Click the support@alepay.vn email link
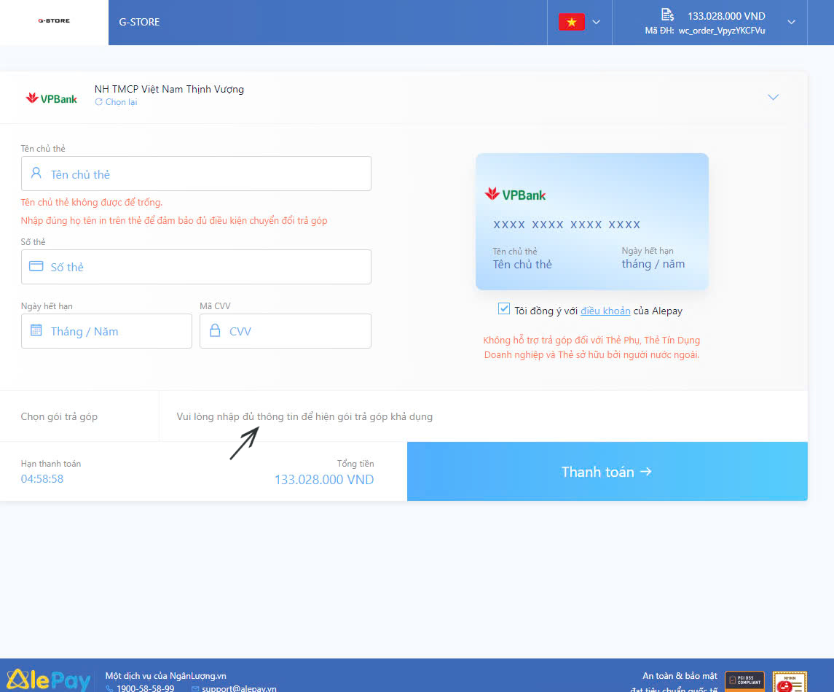The height and width of the screenshot is (692, 834). point(240,688)
